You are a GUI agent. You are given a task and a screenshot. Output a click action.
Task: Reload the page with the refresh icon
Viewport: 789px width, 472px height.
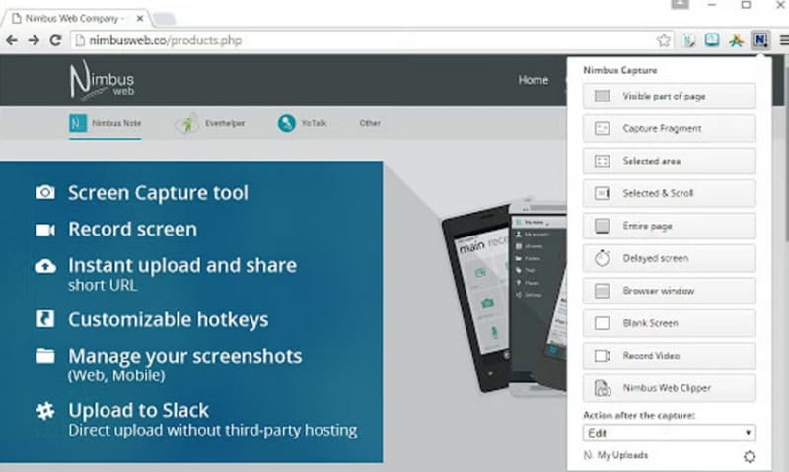click(56, 40)
